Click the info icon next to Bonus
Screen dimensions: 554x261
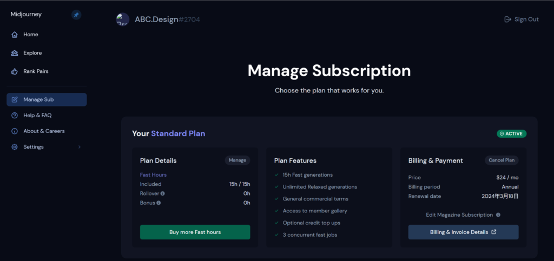[159, 203]
